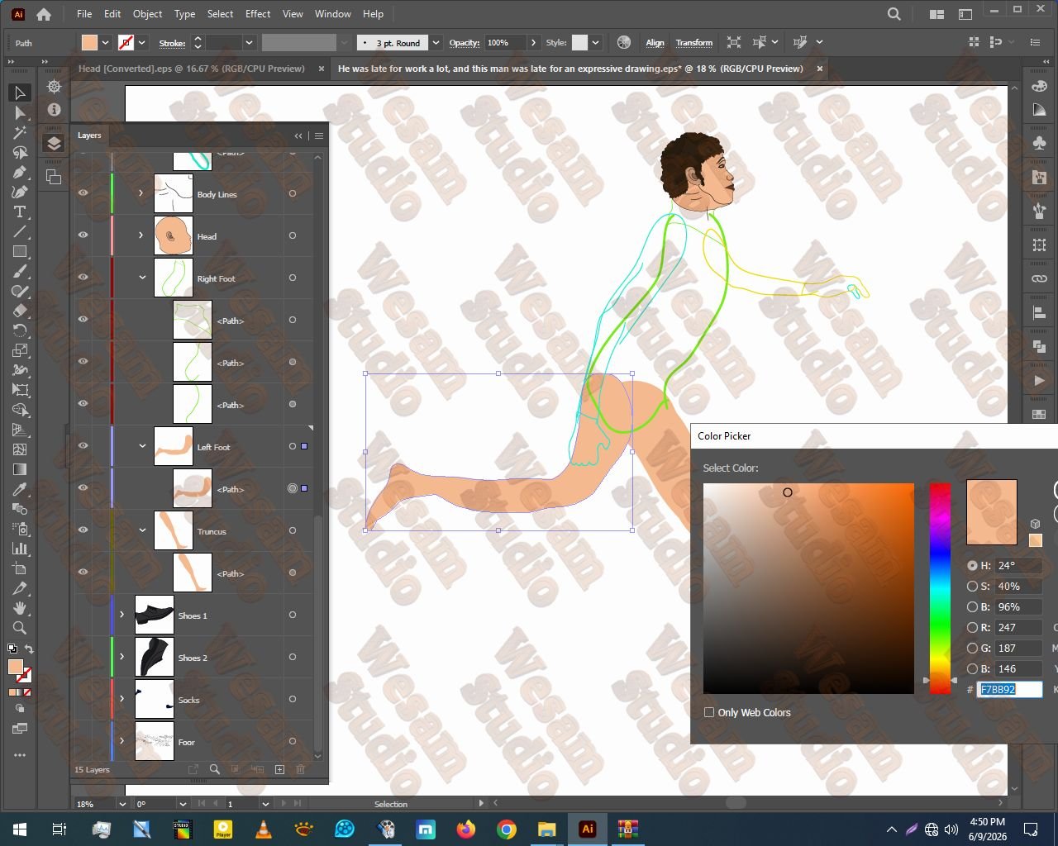Select the G green radio button
The image size is (1058, 846).
click(972, 649)
